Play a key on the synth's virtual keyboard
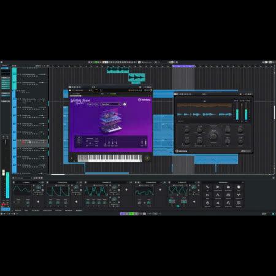This screenshot has height=276, width=276. 110,158
